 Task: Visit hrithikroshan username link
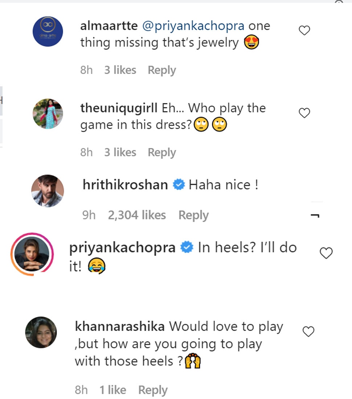[125, 185]
